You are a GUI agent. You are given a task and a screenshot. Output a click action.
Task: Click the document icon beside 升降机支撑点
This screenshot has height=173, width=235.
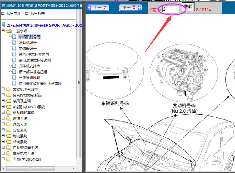14,66
